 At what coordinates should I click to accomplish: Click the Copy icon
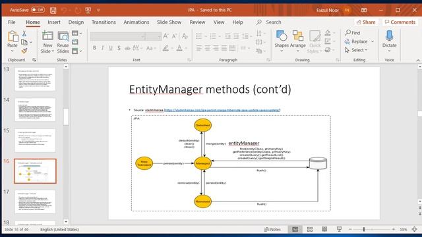pos(24,42)
